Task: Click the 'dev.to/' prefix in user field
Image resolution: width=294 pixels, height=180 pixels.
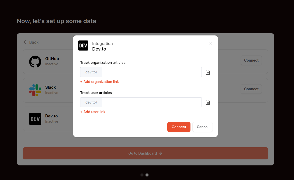Action: click(x=91, y=102)
